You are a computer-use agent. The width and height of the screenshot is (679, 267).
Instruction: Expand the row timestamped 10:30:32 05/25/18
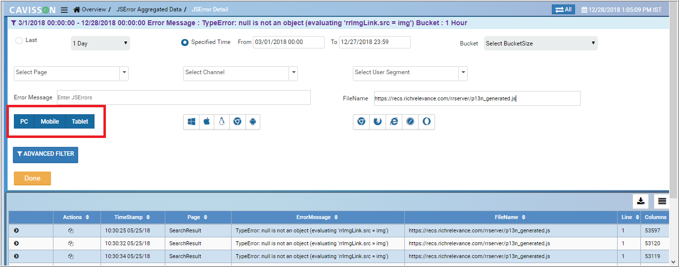(x=16, y=243)
